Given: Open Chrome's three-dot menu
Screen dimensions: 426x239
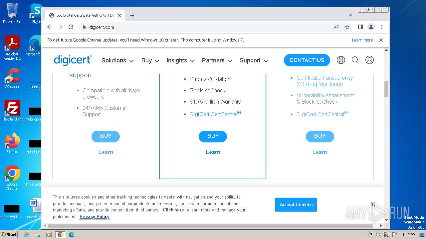Looking at the screenshot, I should click(382, 27).
